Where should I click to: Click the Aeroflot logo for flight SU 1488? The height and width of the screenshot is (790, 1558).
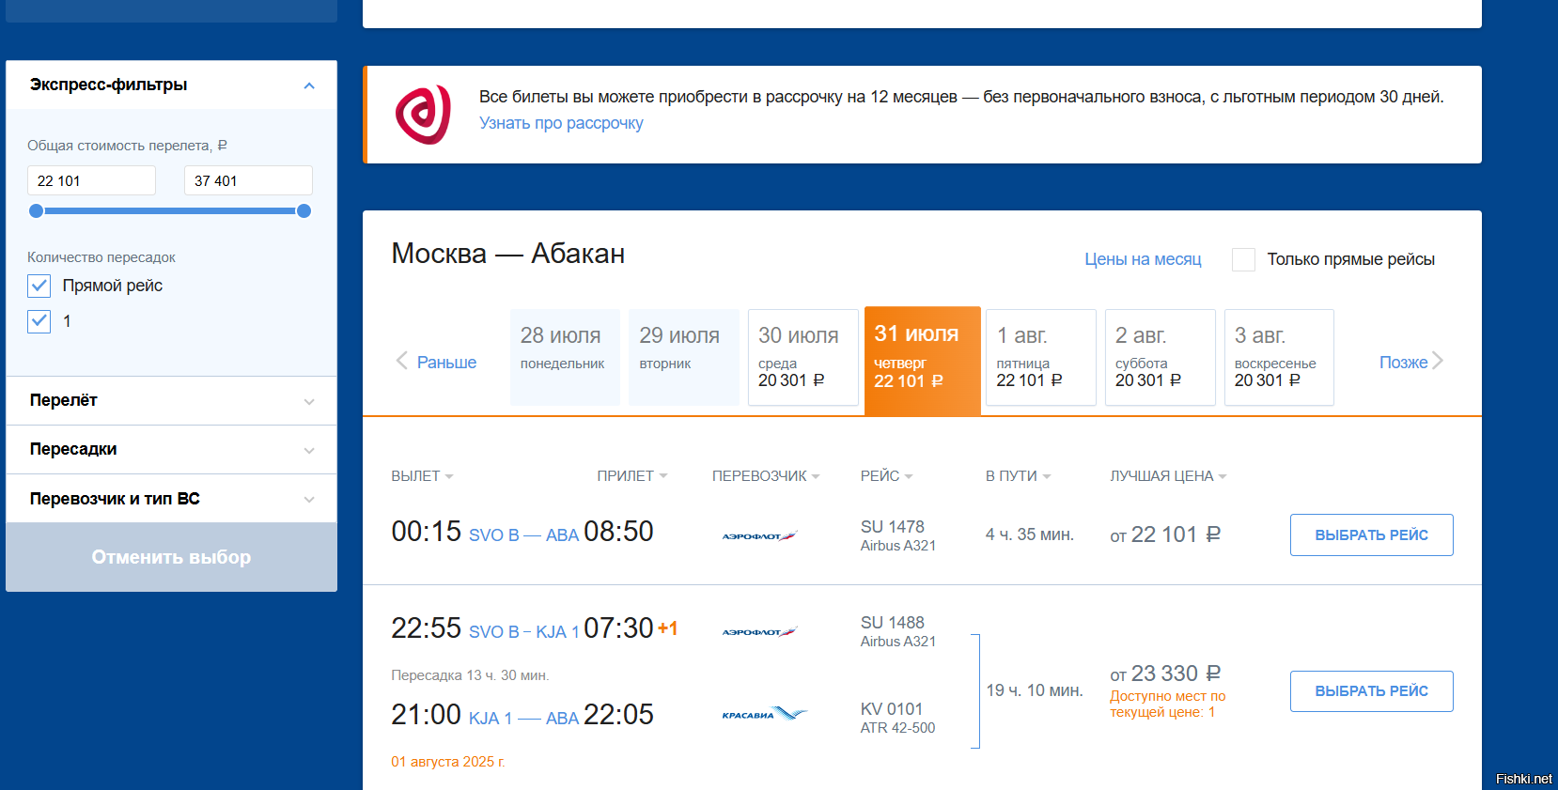tap(759, 631)
